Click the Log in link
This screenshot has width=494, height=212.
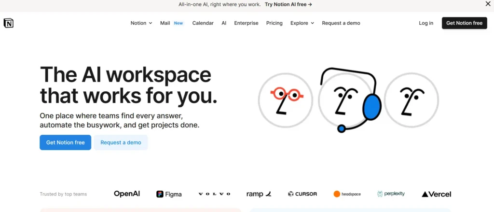(x=426, y=23)
